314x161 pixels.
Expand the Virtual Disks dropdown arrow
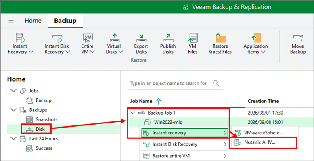click(x=121, y=52)
